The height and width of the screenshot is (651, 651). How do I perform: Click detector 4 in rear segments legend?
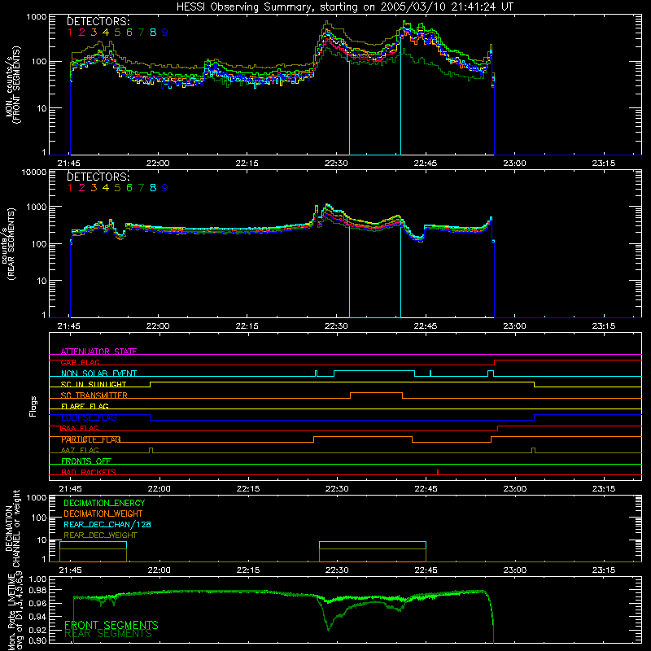[x=106, y=188]
